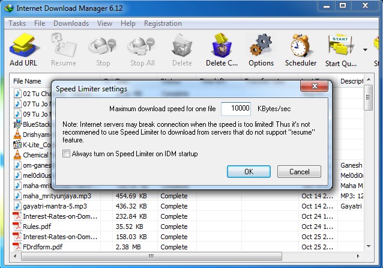
Task: Click the VLC cone icon of Chemical file
Action: (17, 155)
